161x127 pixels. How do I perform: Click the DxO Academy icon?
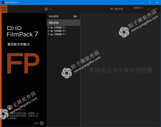click(10, 107)
